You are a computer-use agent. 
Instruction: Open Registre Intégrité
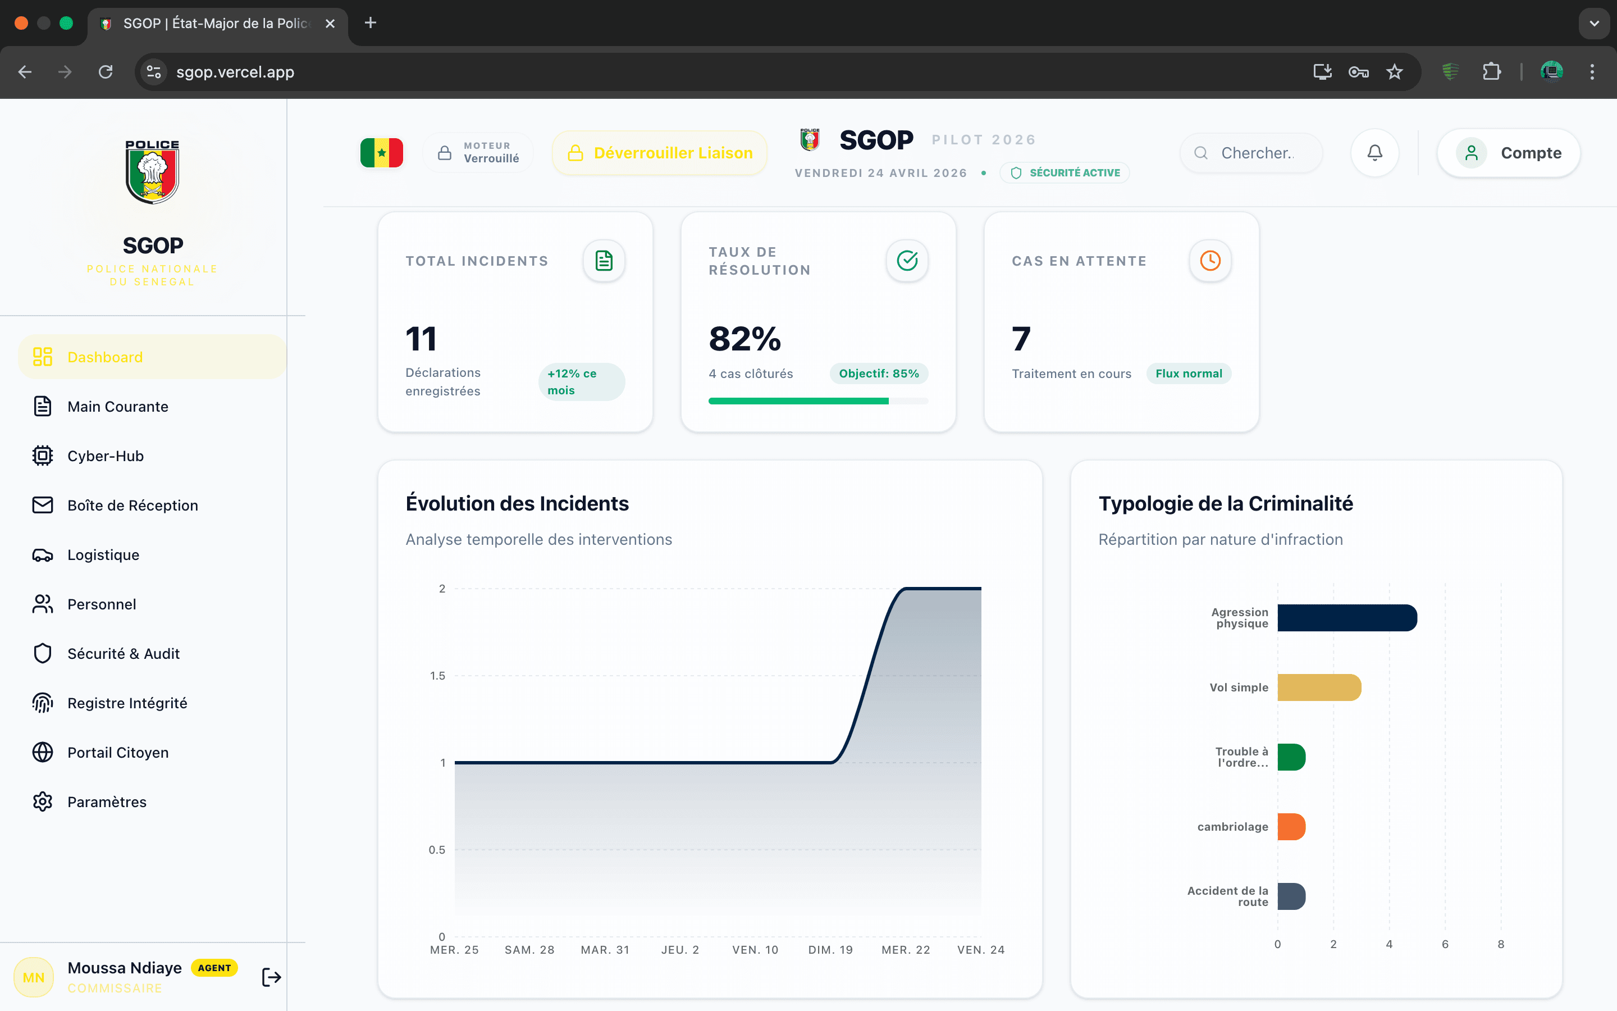point(152,703)
